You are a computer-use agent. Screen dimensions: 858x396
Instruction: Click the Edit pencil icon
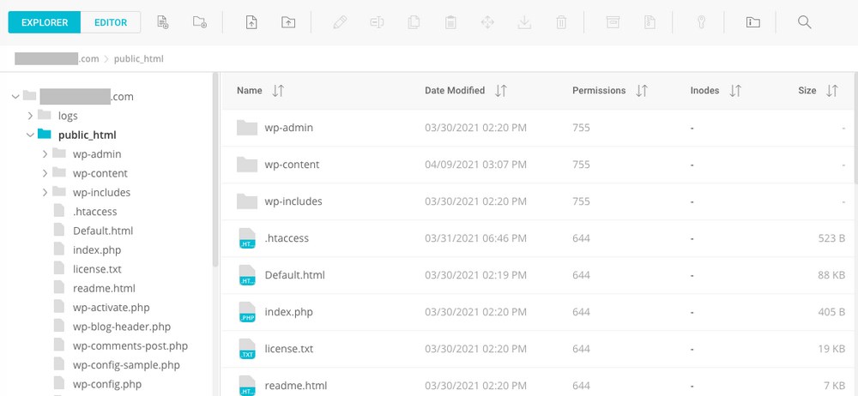pyautogui.click(x=340, y=22)
